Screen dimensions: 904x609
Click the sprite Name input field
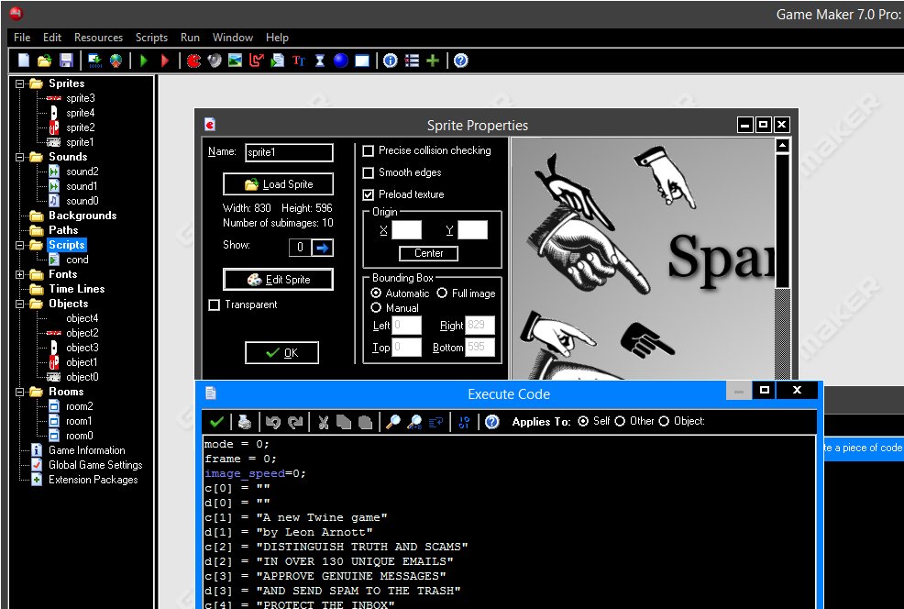289,153
